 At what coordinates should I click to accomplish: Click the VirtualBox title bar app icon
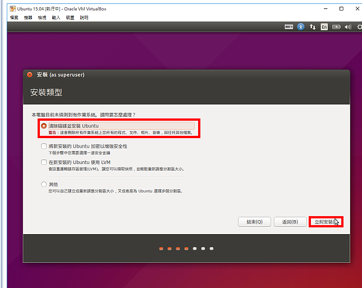tap(13, 9)
